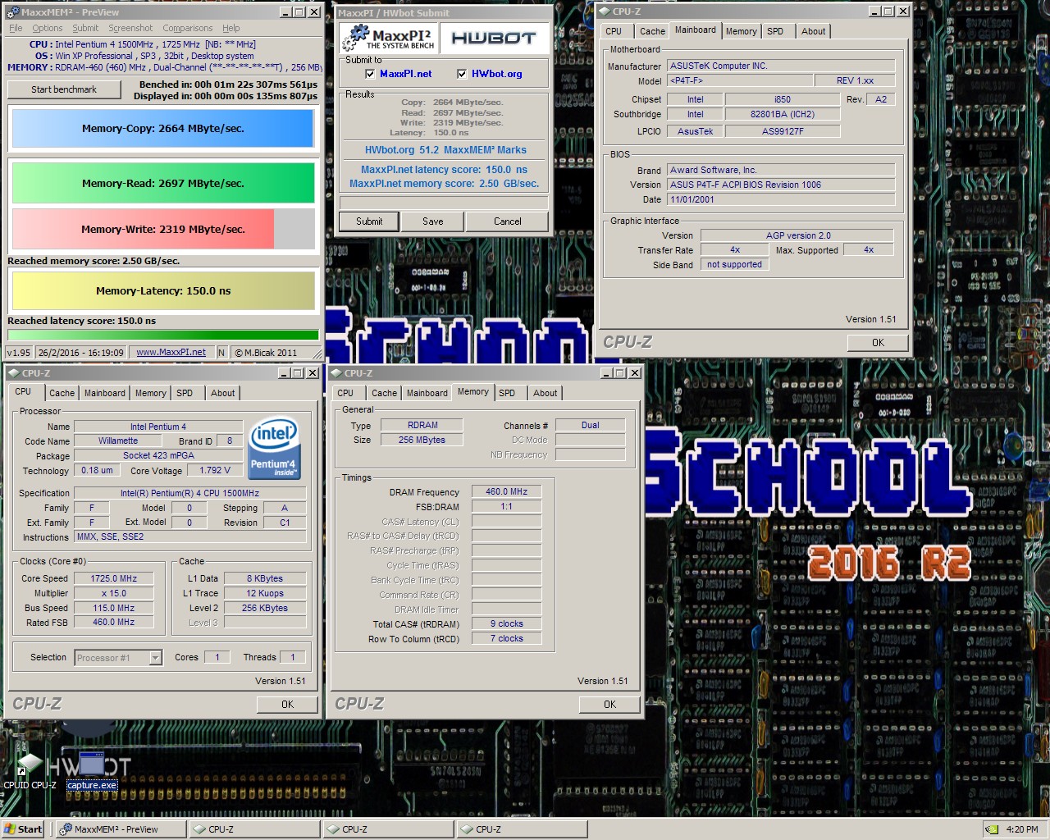Click the Memory-Write 2319 MByte/sec red bar
This screenshot has height=840, width=1050.
144,230
